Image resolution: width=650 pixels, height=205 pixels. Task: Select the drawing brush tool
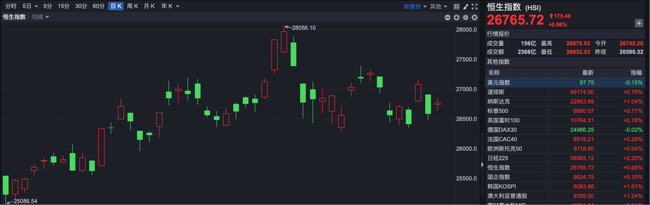[465, 6]
